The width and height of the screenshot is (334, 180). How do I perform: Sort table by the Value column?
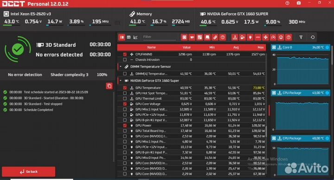pyautogui.click(x=186, y=47)
